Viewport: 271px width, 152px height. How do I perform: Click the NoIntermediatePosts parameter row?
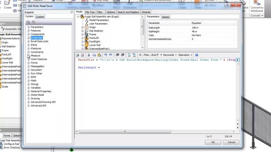(x=192, y=39)
